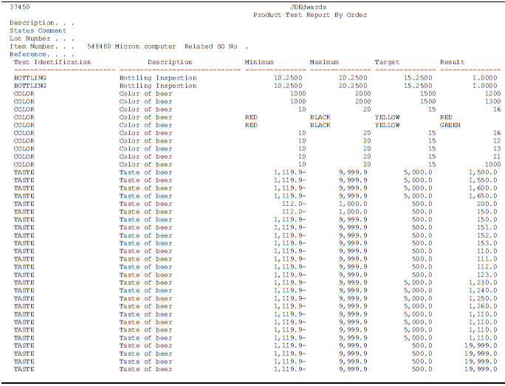
Task: Click the 'Lot Number . . .' label
Action: click(42, 38)
